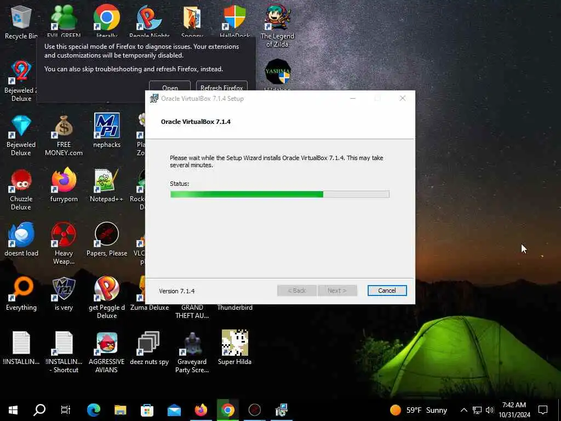Open the clock showing 7:42 AM

pyautogui.click(x=514, y=410)
